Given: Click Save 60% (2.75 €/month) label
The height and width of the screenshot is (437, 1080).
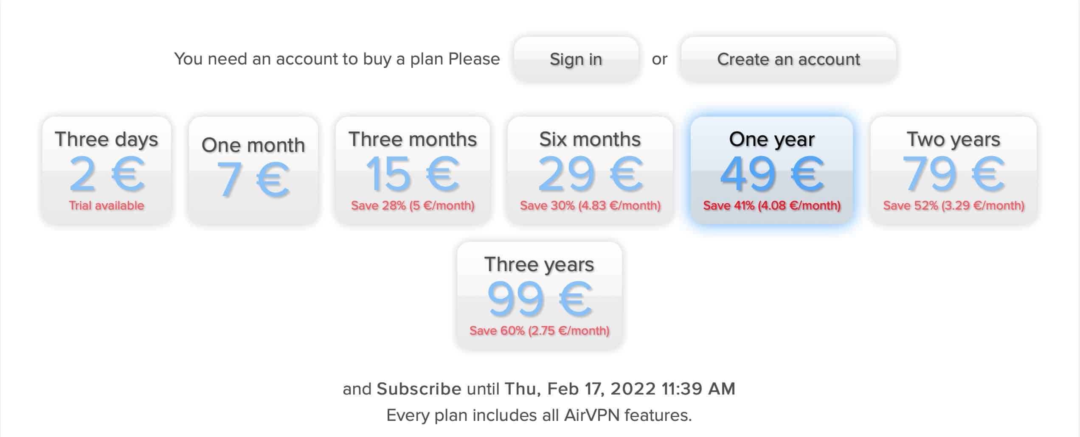Looking at the screenshot, I should 539,331.
